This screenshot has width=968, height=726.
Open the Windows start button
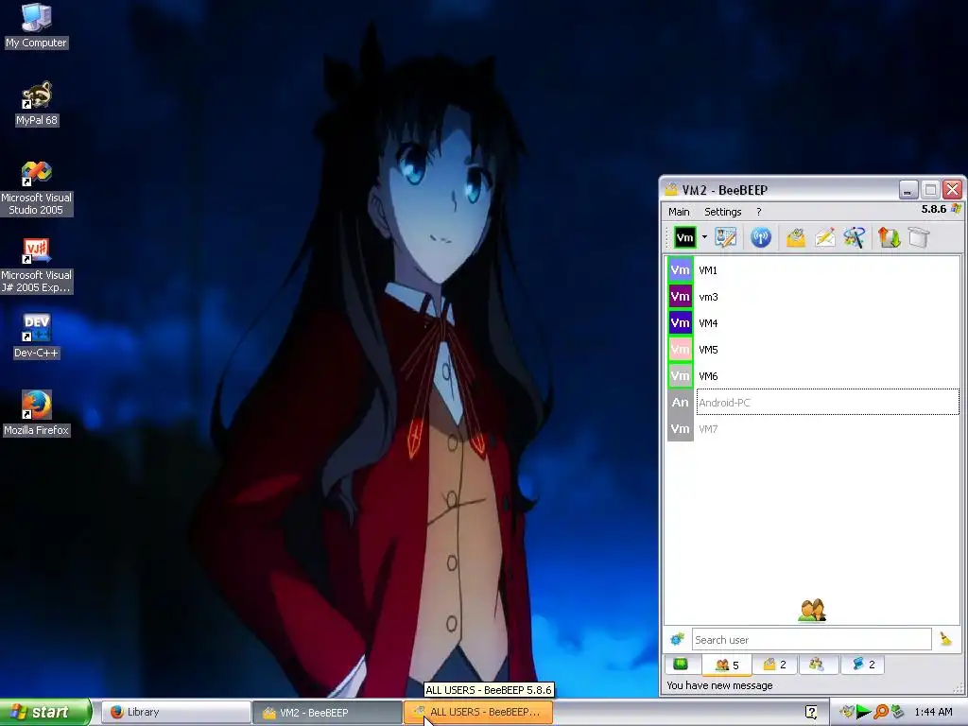pyautogui.click(x=45, y=712)
